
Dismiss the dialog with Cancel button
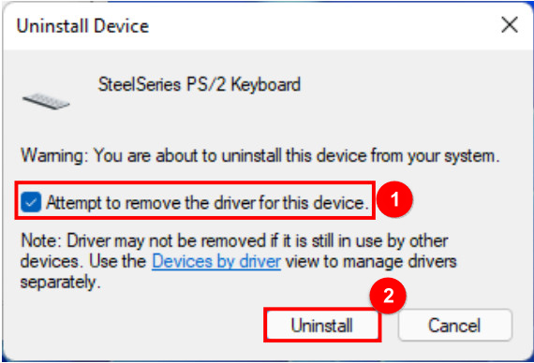point(454,326)
